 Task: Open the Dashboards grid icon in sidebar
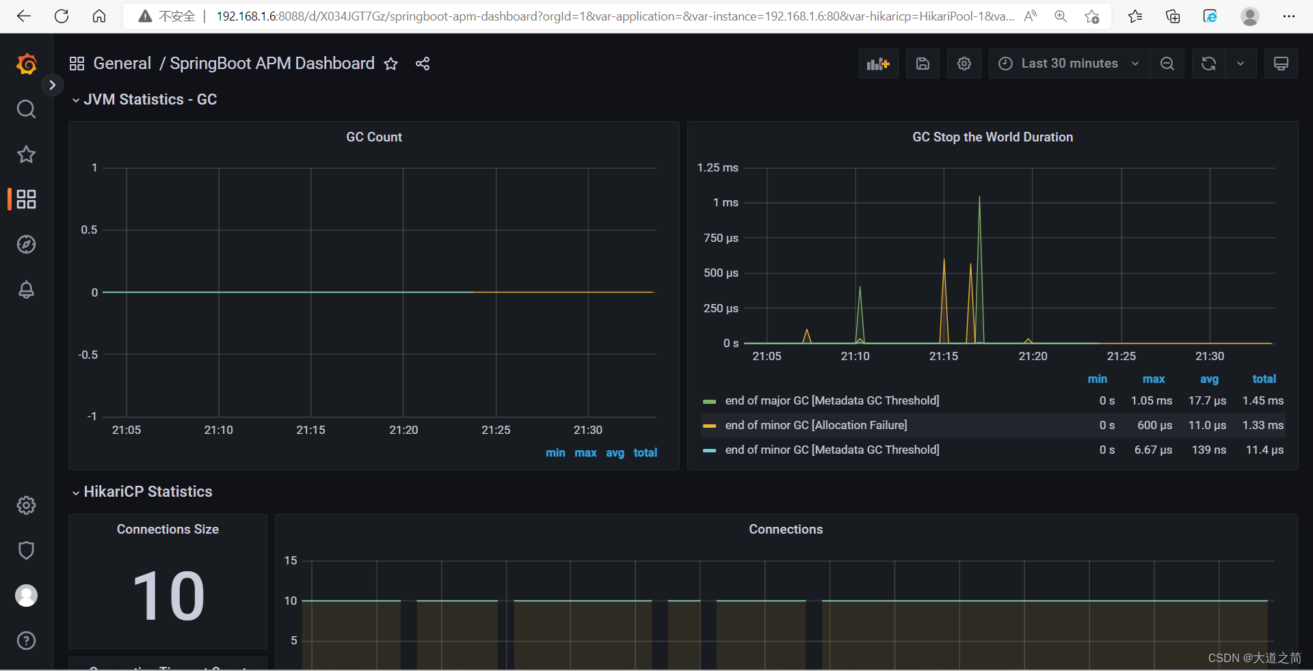tap(26, 199)
